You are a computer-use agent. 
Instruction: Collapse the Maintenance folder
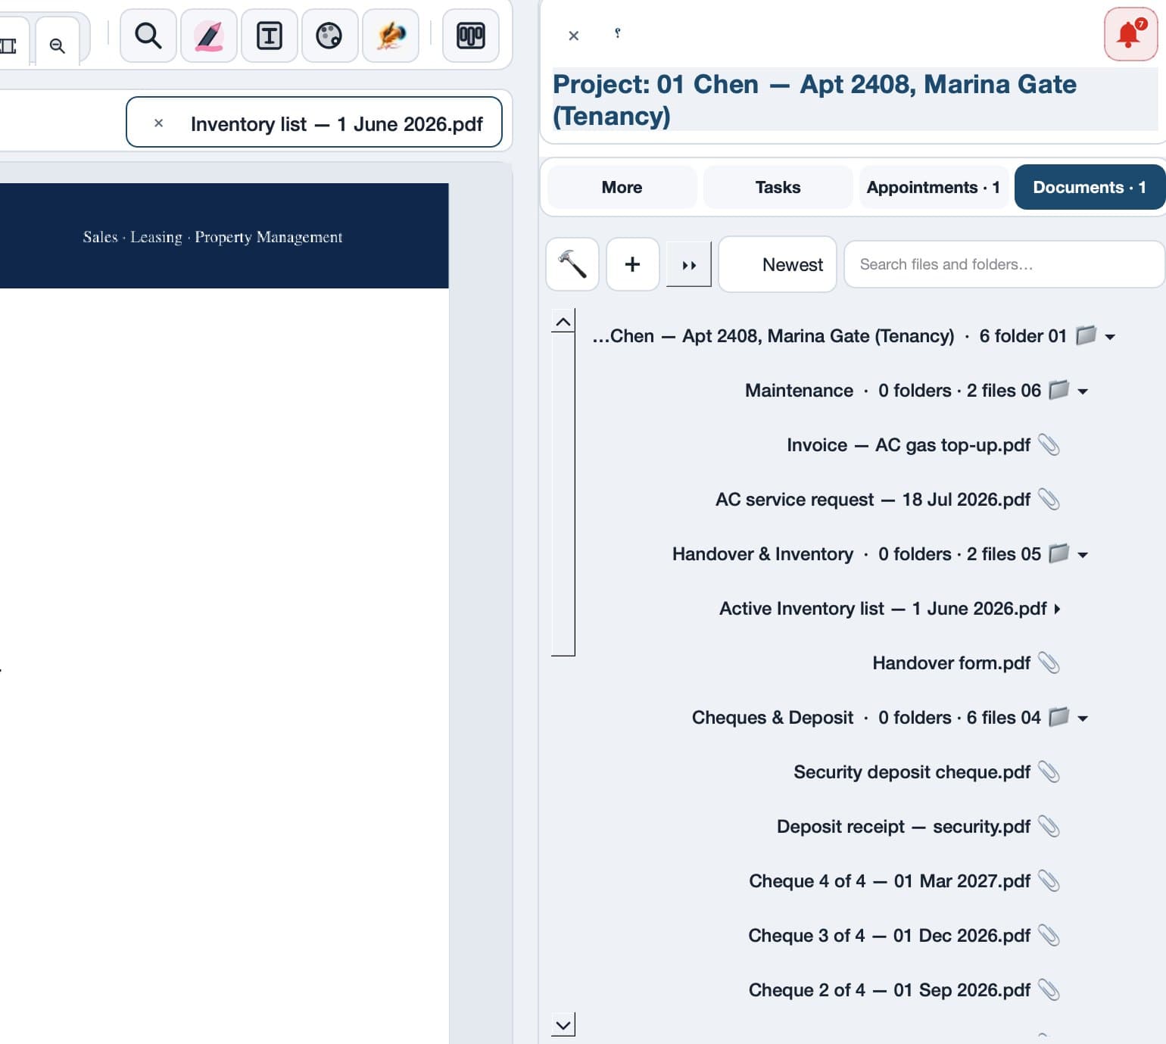pos(1083,391)
